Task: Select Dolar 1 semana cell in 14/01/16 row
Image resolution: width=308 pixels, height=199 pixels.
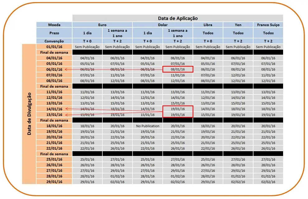Action: coord(178,109)
